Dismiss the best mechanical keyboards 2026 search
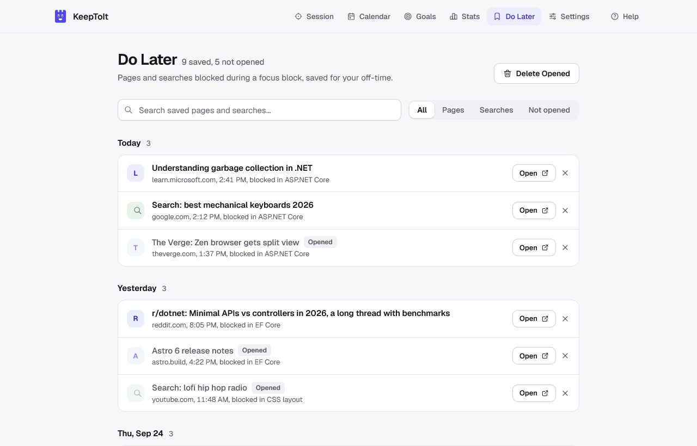Image resolution: width=697 pixels, height=446 pixels. click(x=565, y=210)
